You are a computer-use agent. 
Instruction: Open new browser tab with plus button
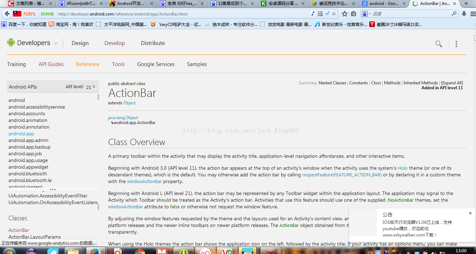tap(466, 4)
